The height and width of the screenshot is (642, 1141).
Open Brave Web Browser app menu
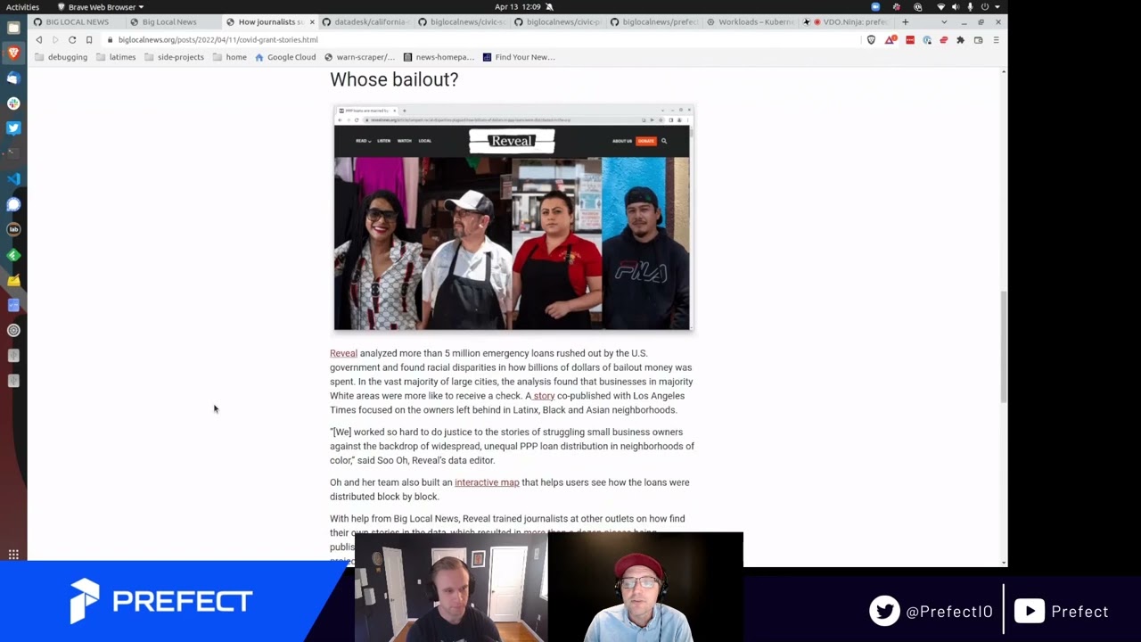tap(101, 7)
